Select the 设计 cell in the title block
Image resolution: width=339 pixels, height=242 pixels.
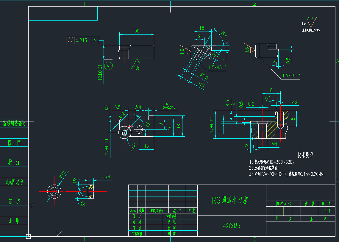137,217
